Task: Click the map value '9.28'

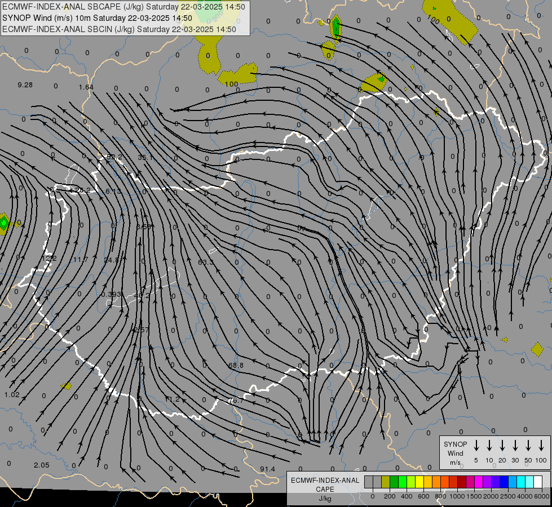Action: (25, 85)
